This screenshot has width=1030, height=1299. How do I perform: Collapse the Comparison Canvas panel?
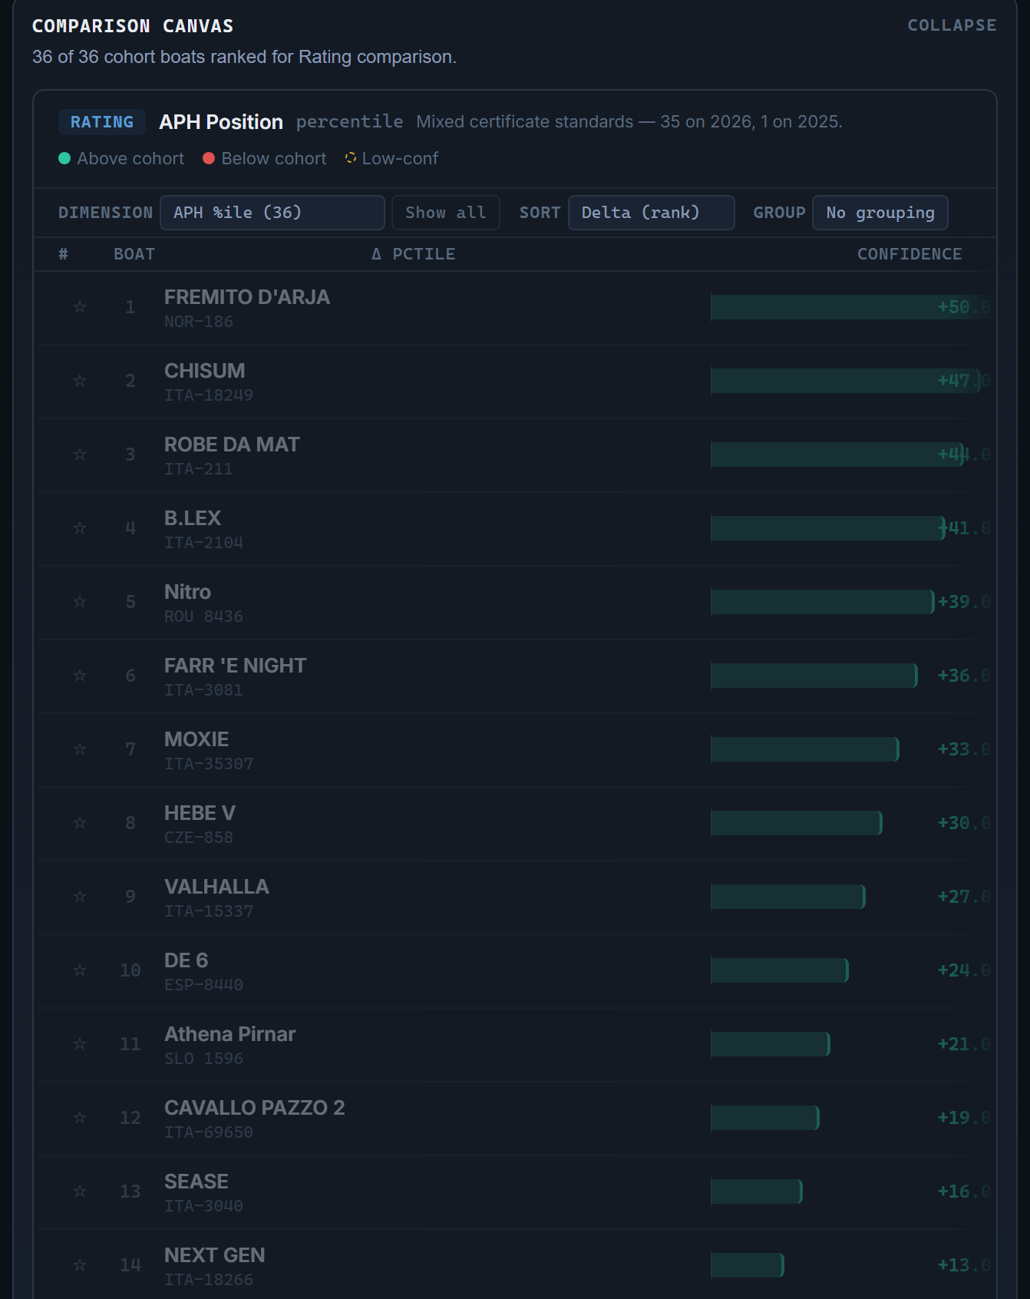[x=952, y=25]
